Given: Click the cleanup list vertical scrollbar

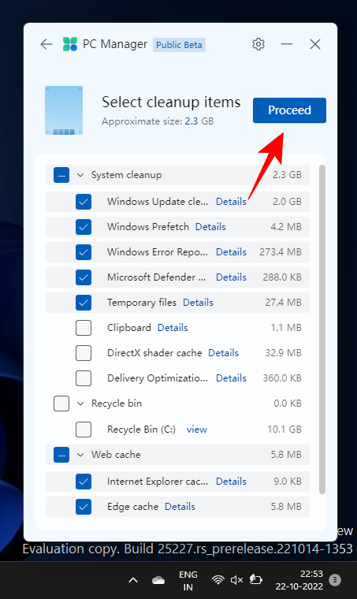Looking at the screenshot, I should 322,329.
